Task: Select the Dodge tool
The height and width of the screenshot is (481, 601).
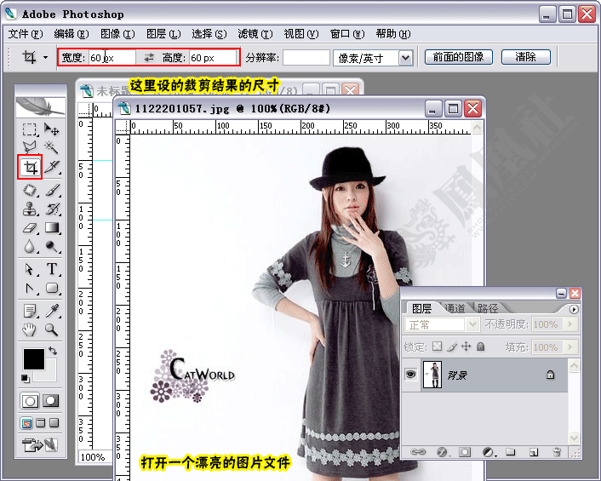Action: [x=52, y=246]
